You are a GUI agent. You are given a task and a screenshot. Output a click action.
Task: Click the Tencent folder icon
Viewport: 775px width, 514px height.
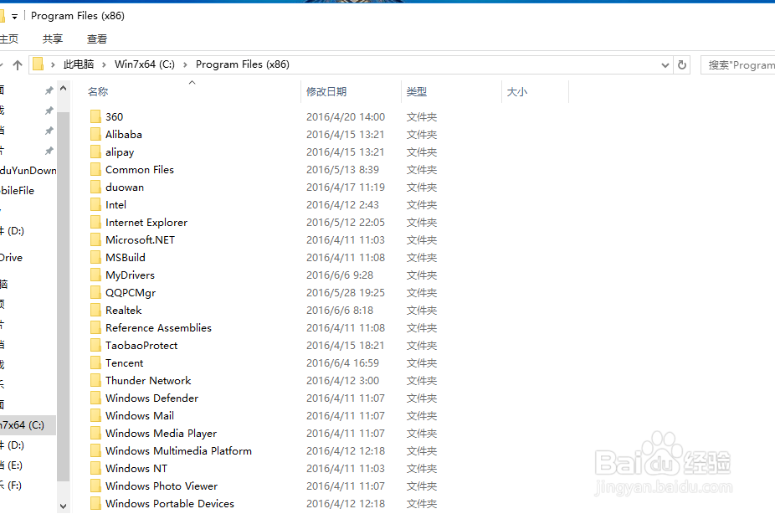pyautogui.click(x=96, y=362)
